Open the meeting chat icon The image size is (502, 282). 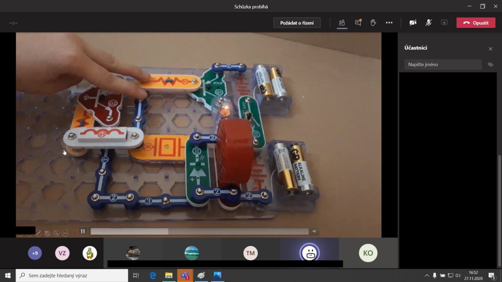(358, 23)
